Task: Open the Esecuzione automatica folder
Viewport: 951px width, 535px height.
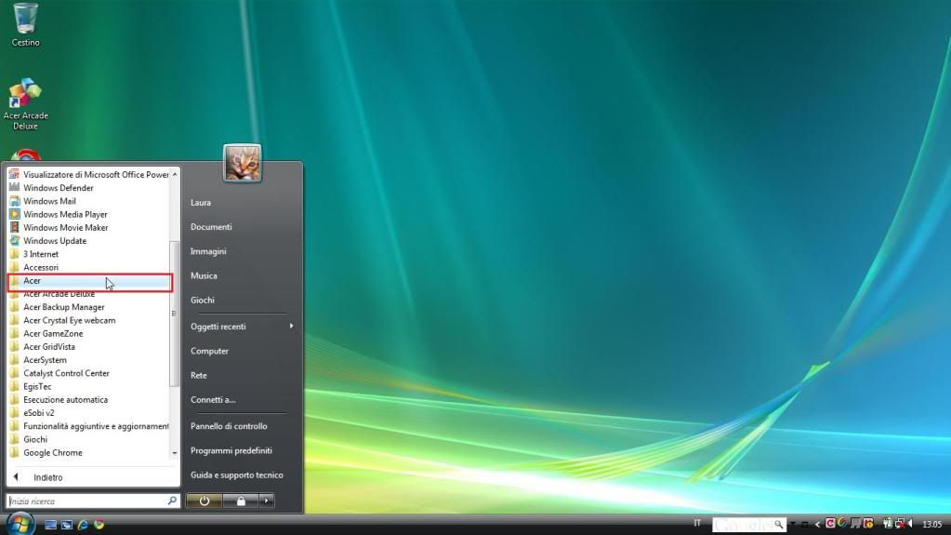Action: tap(88, 400)
